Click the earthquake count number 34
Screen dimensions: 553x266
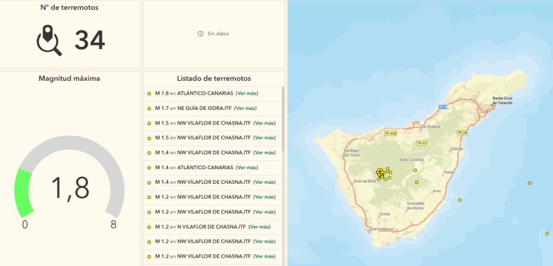click(90, 40)
